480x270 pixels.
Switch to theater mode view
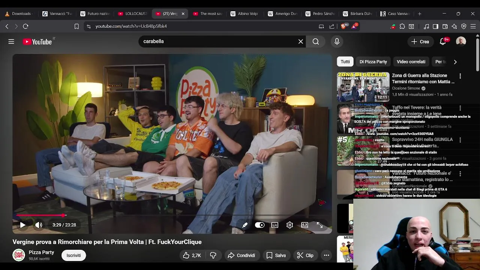click(304, 225)
